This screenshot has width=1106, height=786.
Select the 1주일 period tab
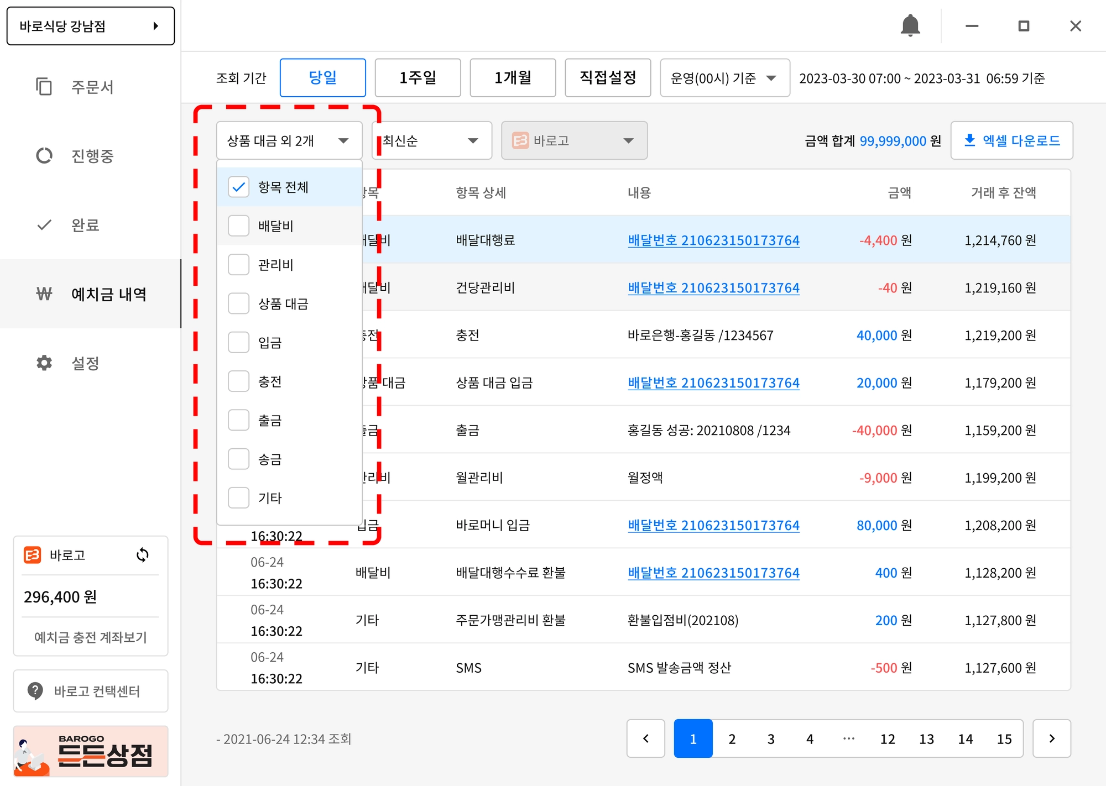(x=418, y=78)
